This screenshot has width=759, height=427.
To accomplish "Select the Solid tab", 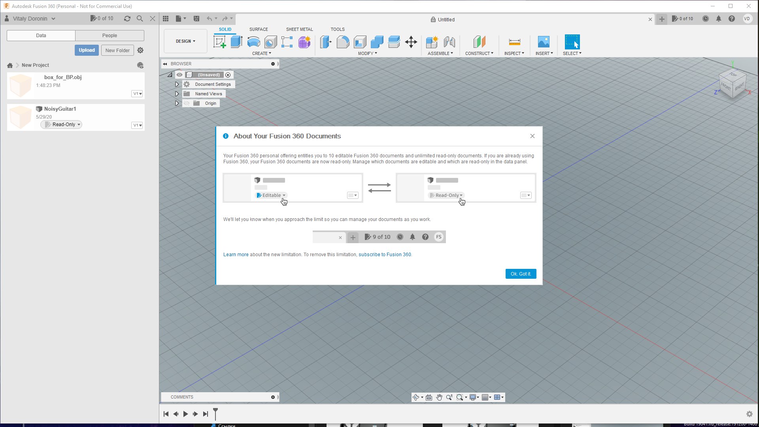I will tap(225, 29).
